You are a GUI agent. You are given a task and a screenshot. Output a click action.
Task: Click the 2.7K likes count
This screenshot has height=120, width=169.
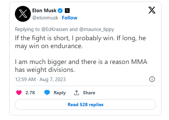[30, 93]
